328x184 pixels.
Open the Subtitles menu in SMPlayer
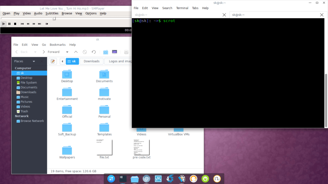[52, 13]
